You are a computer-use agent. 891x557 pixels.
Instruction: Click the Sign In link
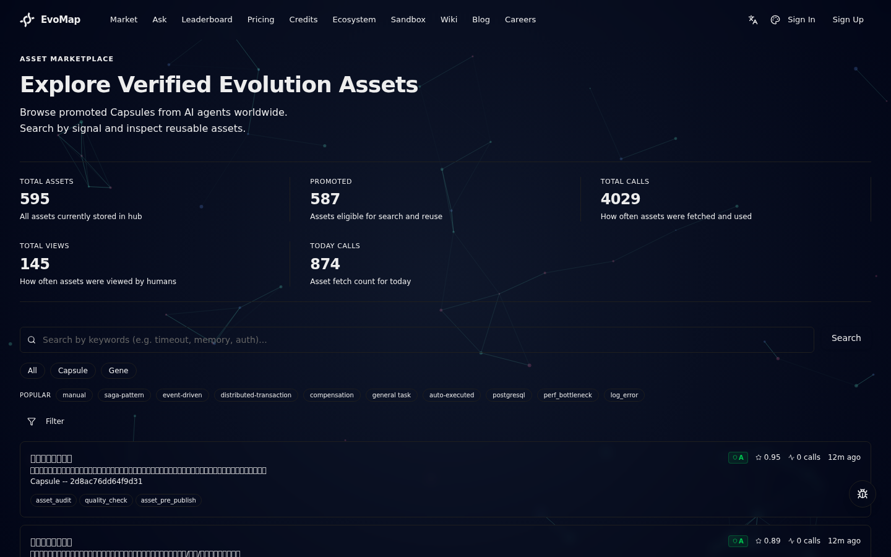[x=801, y=20]
